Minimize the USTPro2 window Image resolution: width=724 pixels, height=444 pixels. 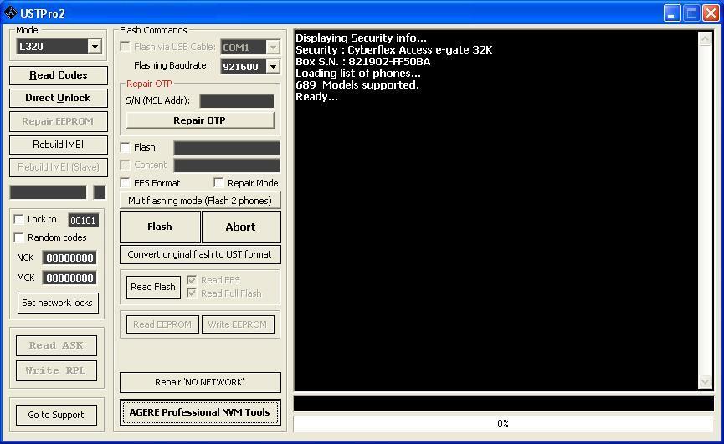[x=672, y=13]
